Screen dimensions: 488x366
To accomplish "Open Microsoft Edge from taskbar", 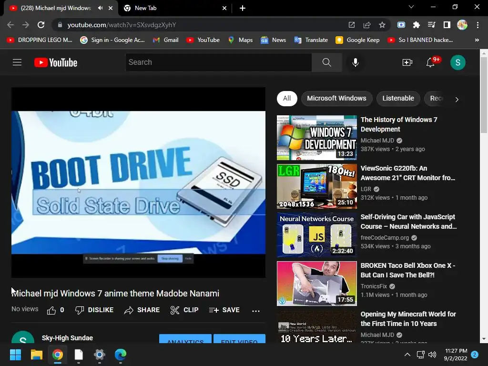I will tap(121, 355).
